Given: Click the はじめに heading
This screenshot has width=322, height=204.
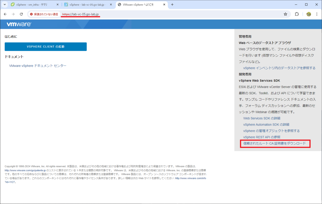Looking at the screenshot, I should (11, 37).
